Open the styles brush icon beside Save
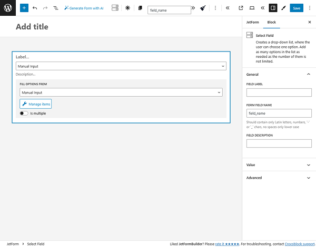 (x=283, y=8)
